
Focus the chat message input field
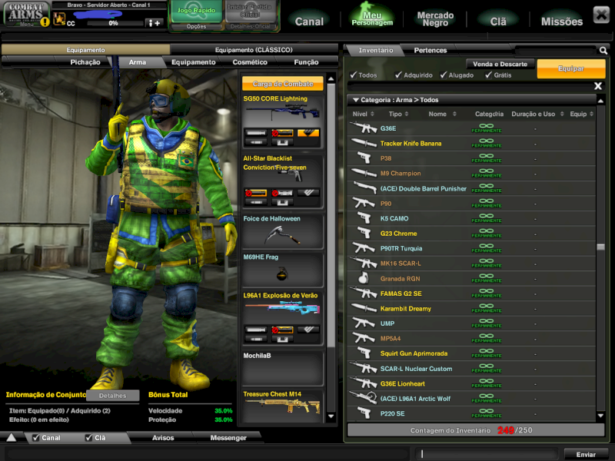tap(487, 454)
